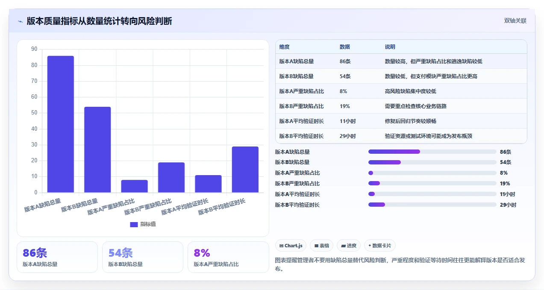
Task: Click the 维度 column header
Action: (x=284, y=47)
